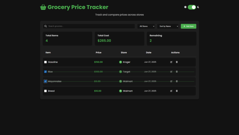Click into the Search groceries field

(89, 26)
